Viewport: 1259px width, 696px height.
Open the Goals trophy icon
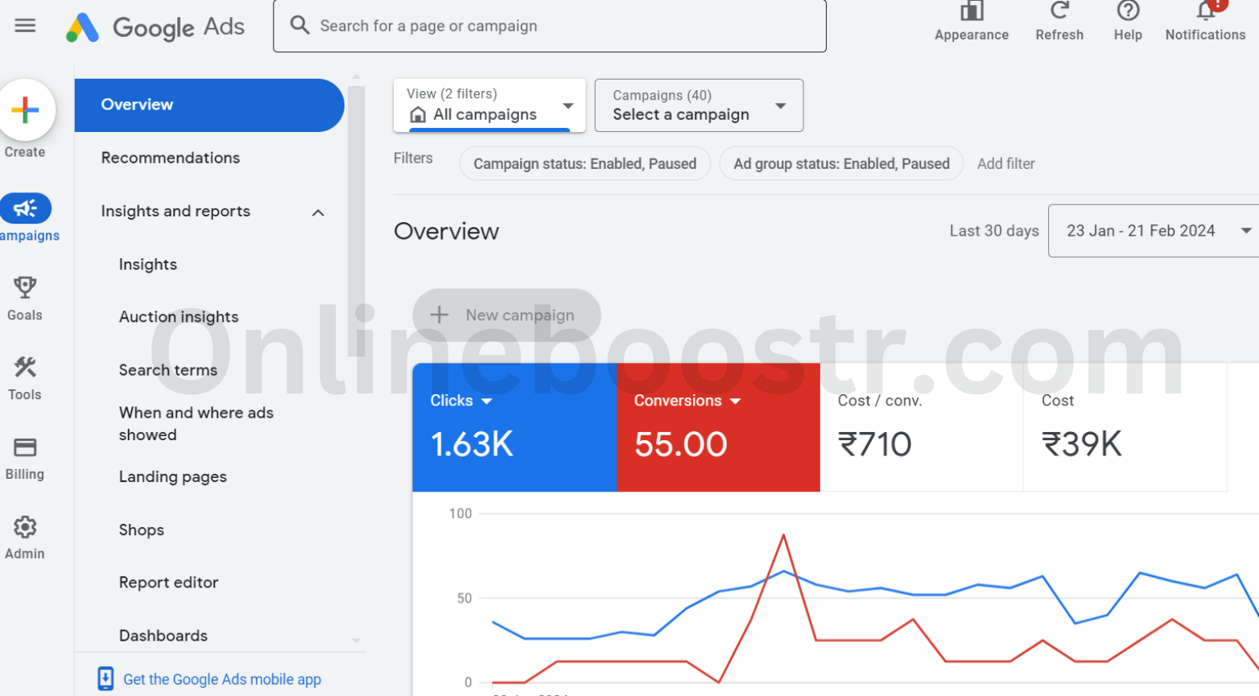coord(25,288)
